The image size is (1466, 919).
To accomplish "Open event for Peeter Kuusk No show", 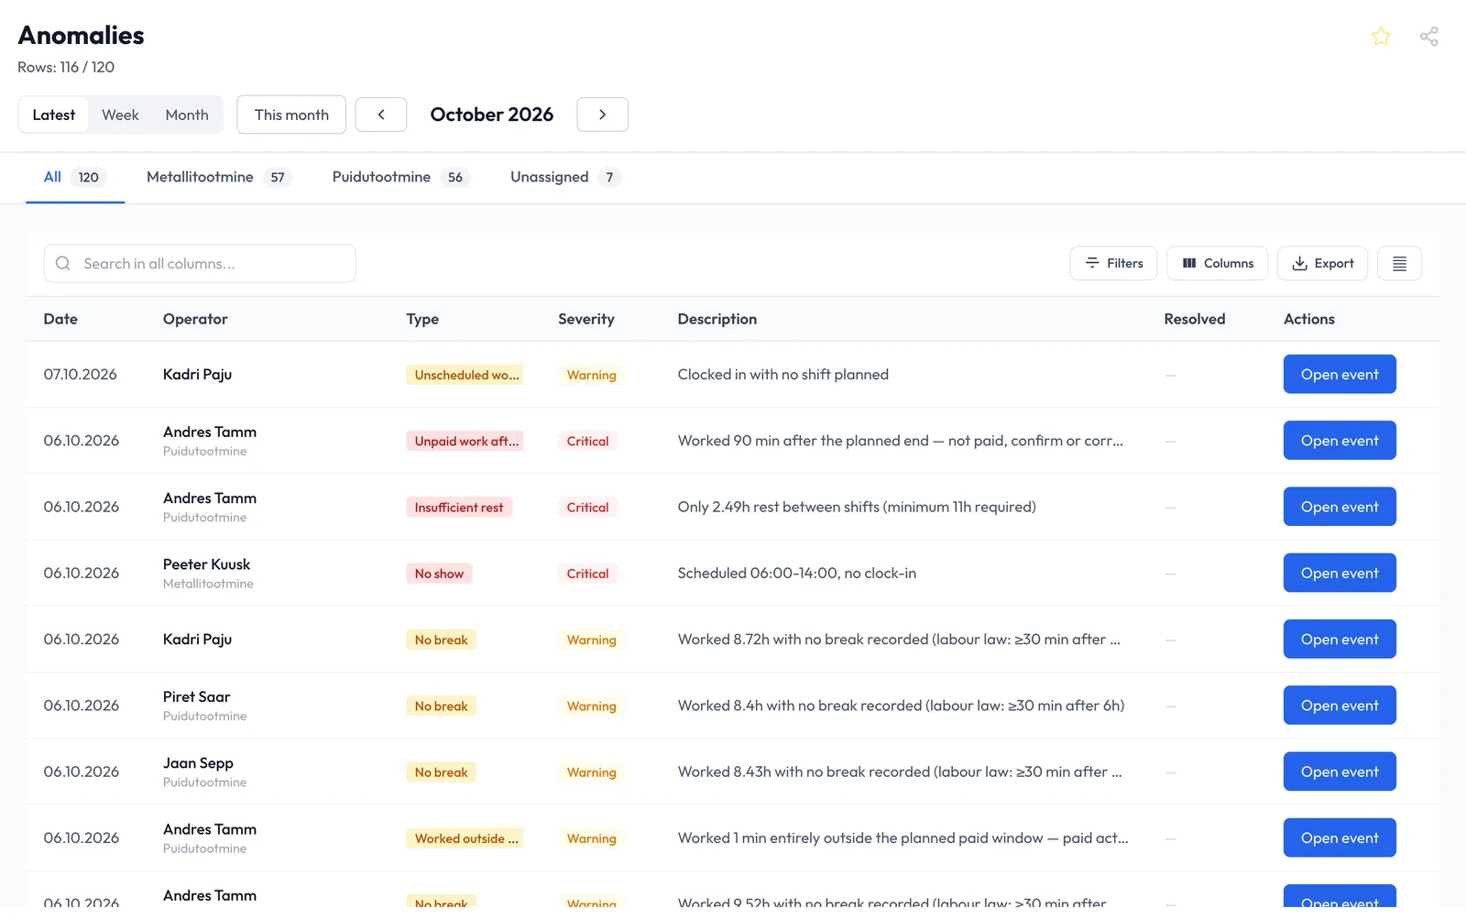I will click(x=1340, y=574).
